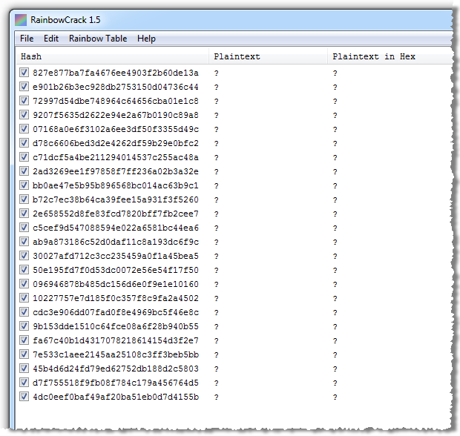
Task: Select hash text 30027afd712c3cc235459a0f1a45bea5
Action: coord(116,256)
